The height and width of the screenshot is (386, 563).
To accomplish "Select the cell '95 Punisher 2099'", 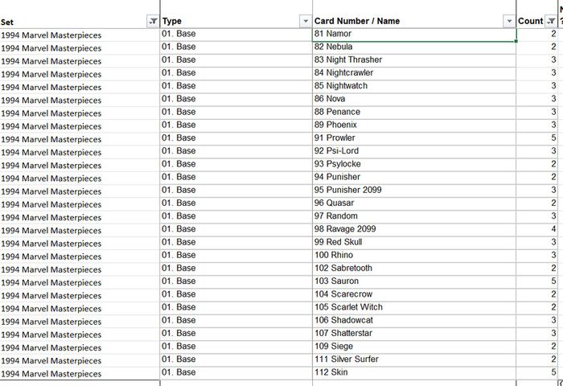I will tap(414, 191).
